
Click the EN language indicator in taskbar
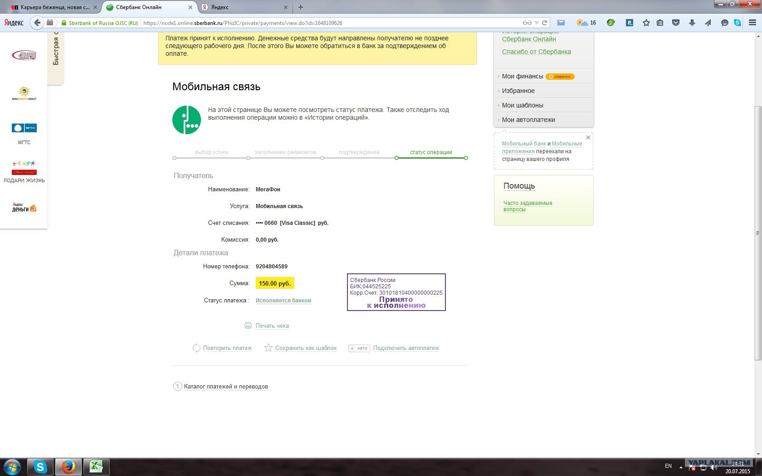point(668,466)
